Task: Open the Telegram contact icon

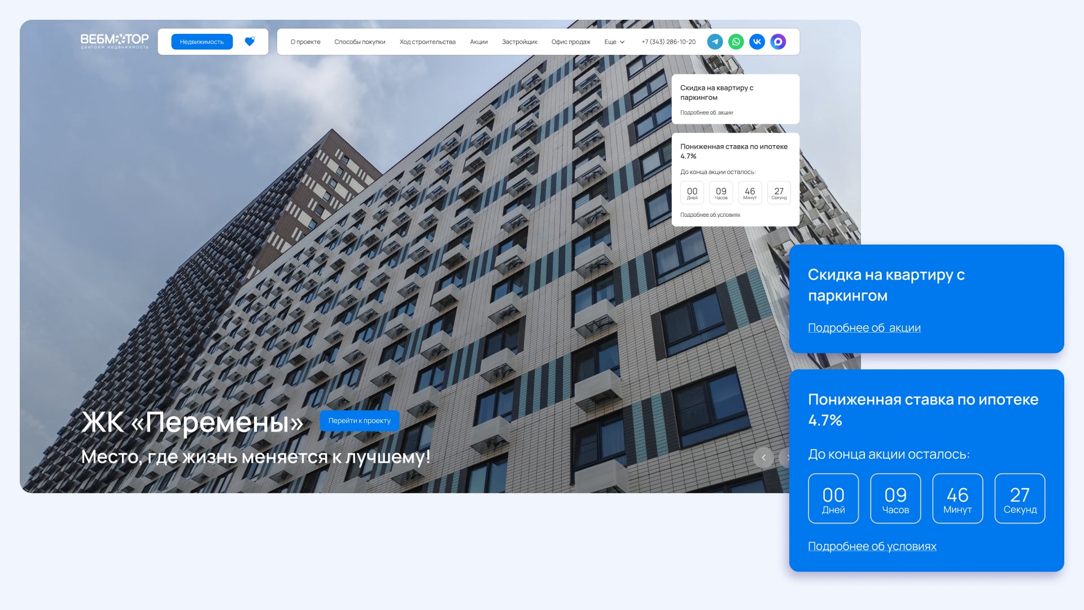Action: coord(715,42)
